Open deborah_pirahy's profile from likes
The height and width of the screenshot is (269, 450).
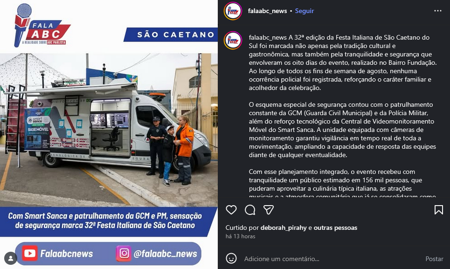click(284, 228)
